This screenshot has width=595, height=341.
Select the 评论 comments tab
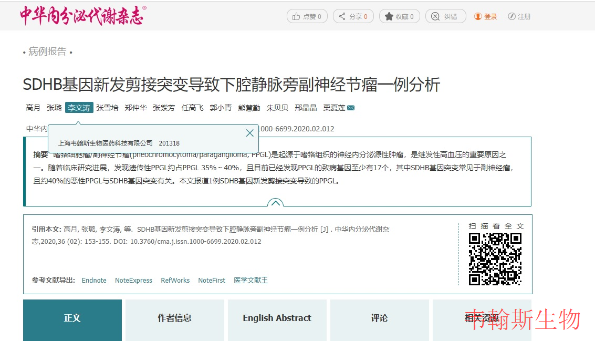[x=379, y=318]
